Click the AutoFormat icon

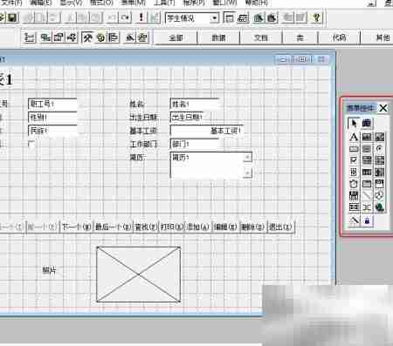point(142,37)
